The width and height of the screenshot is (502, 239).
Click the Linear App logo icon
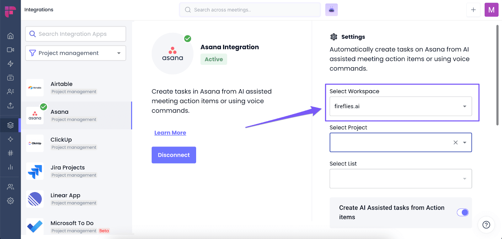pos(35,199)
